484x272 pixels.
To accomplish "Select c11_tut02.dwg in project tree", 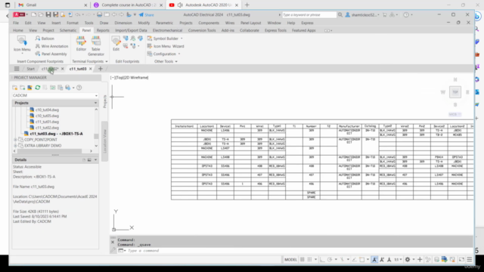I will pyautogui.click(x=47, y=128).
